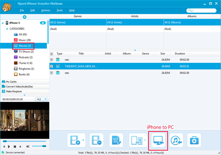Open the device transfer dropdown arrow

[145, 140]
